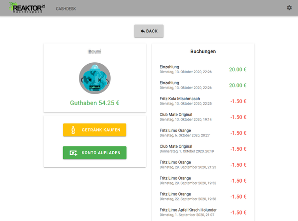
Task: Open the Cashdesk menu item
Action: coord(66,9)
